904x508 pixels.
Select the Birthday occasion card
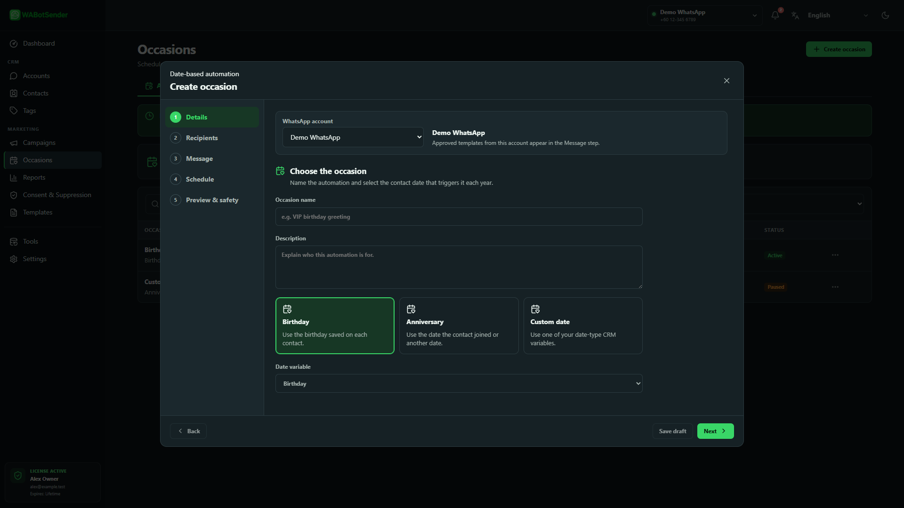click(x=335, y=325)
